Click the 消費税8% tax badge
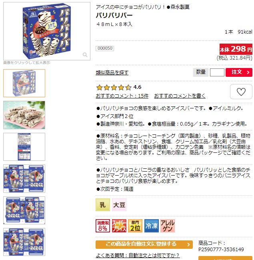The image size is (254, 260). coord(103,226)
